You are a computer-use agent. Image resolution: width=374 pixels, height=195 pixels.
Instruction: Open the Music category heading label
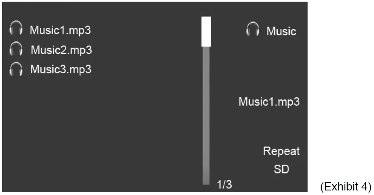click(281, 31)
